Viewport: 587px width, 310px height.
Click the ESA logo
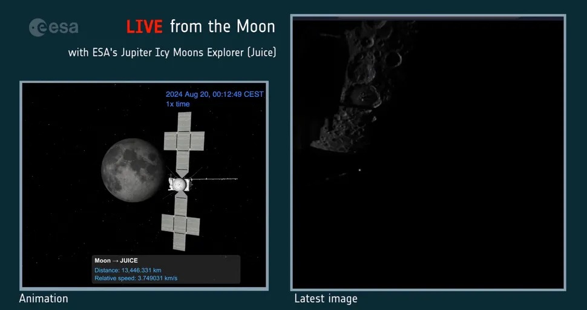coord(54,27)
